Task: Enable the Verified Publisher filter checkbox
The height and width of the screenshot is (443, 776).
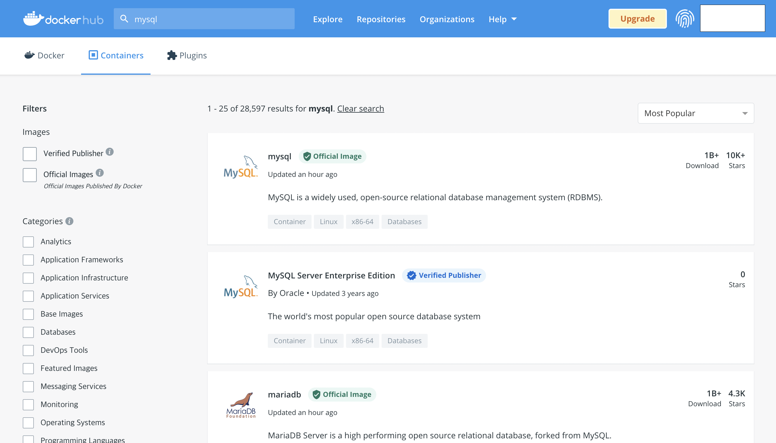Action: [x=29, y=154]
